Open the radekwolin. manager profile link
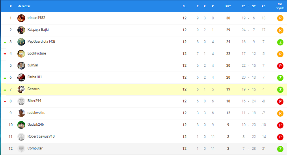Image resolution: width=287 pixels, height=155 pixels. pyautogui.click(x=36, y=113)
